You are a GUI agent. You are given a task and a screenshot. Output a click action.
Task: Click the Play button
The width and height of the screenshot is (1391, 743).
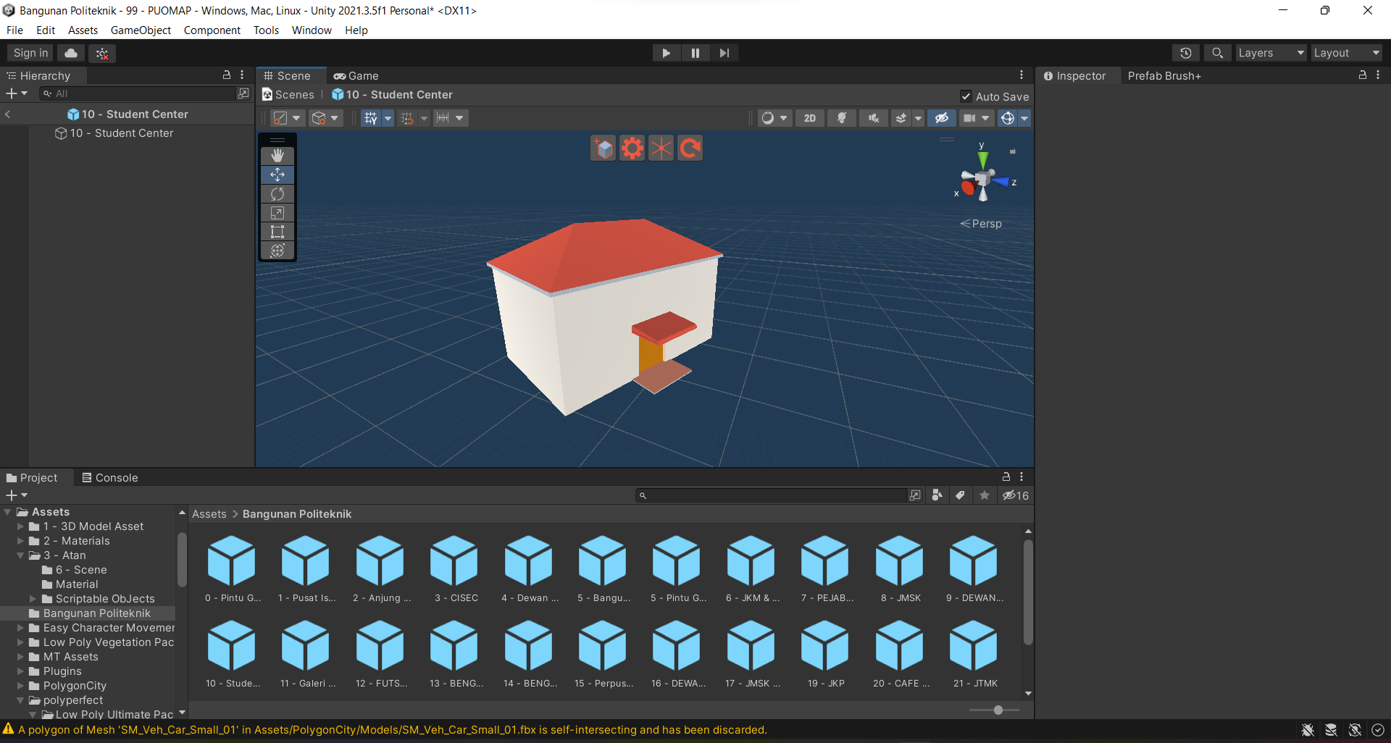666,53
